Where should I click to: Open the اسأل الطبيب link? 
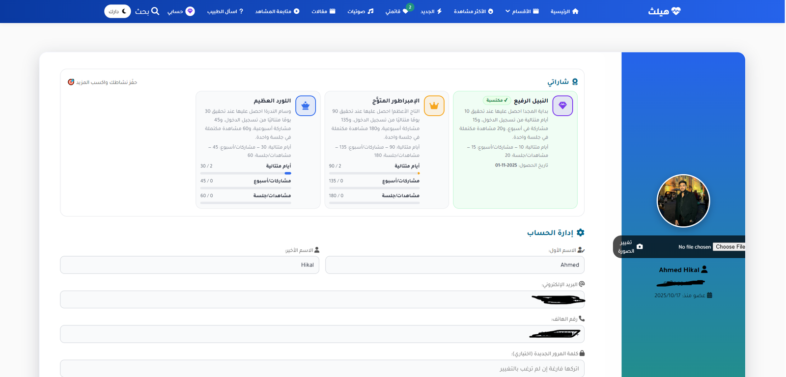[x=225, y=11]
